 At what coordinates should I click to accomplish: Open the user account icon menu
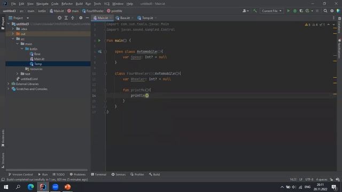[245, 11]
